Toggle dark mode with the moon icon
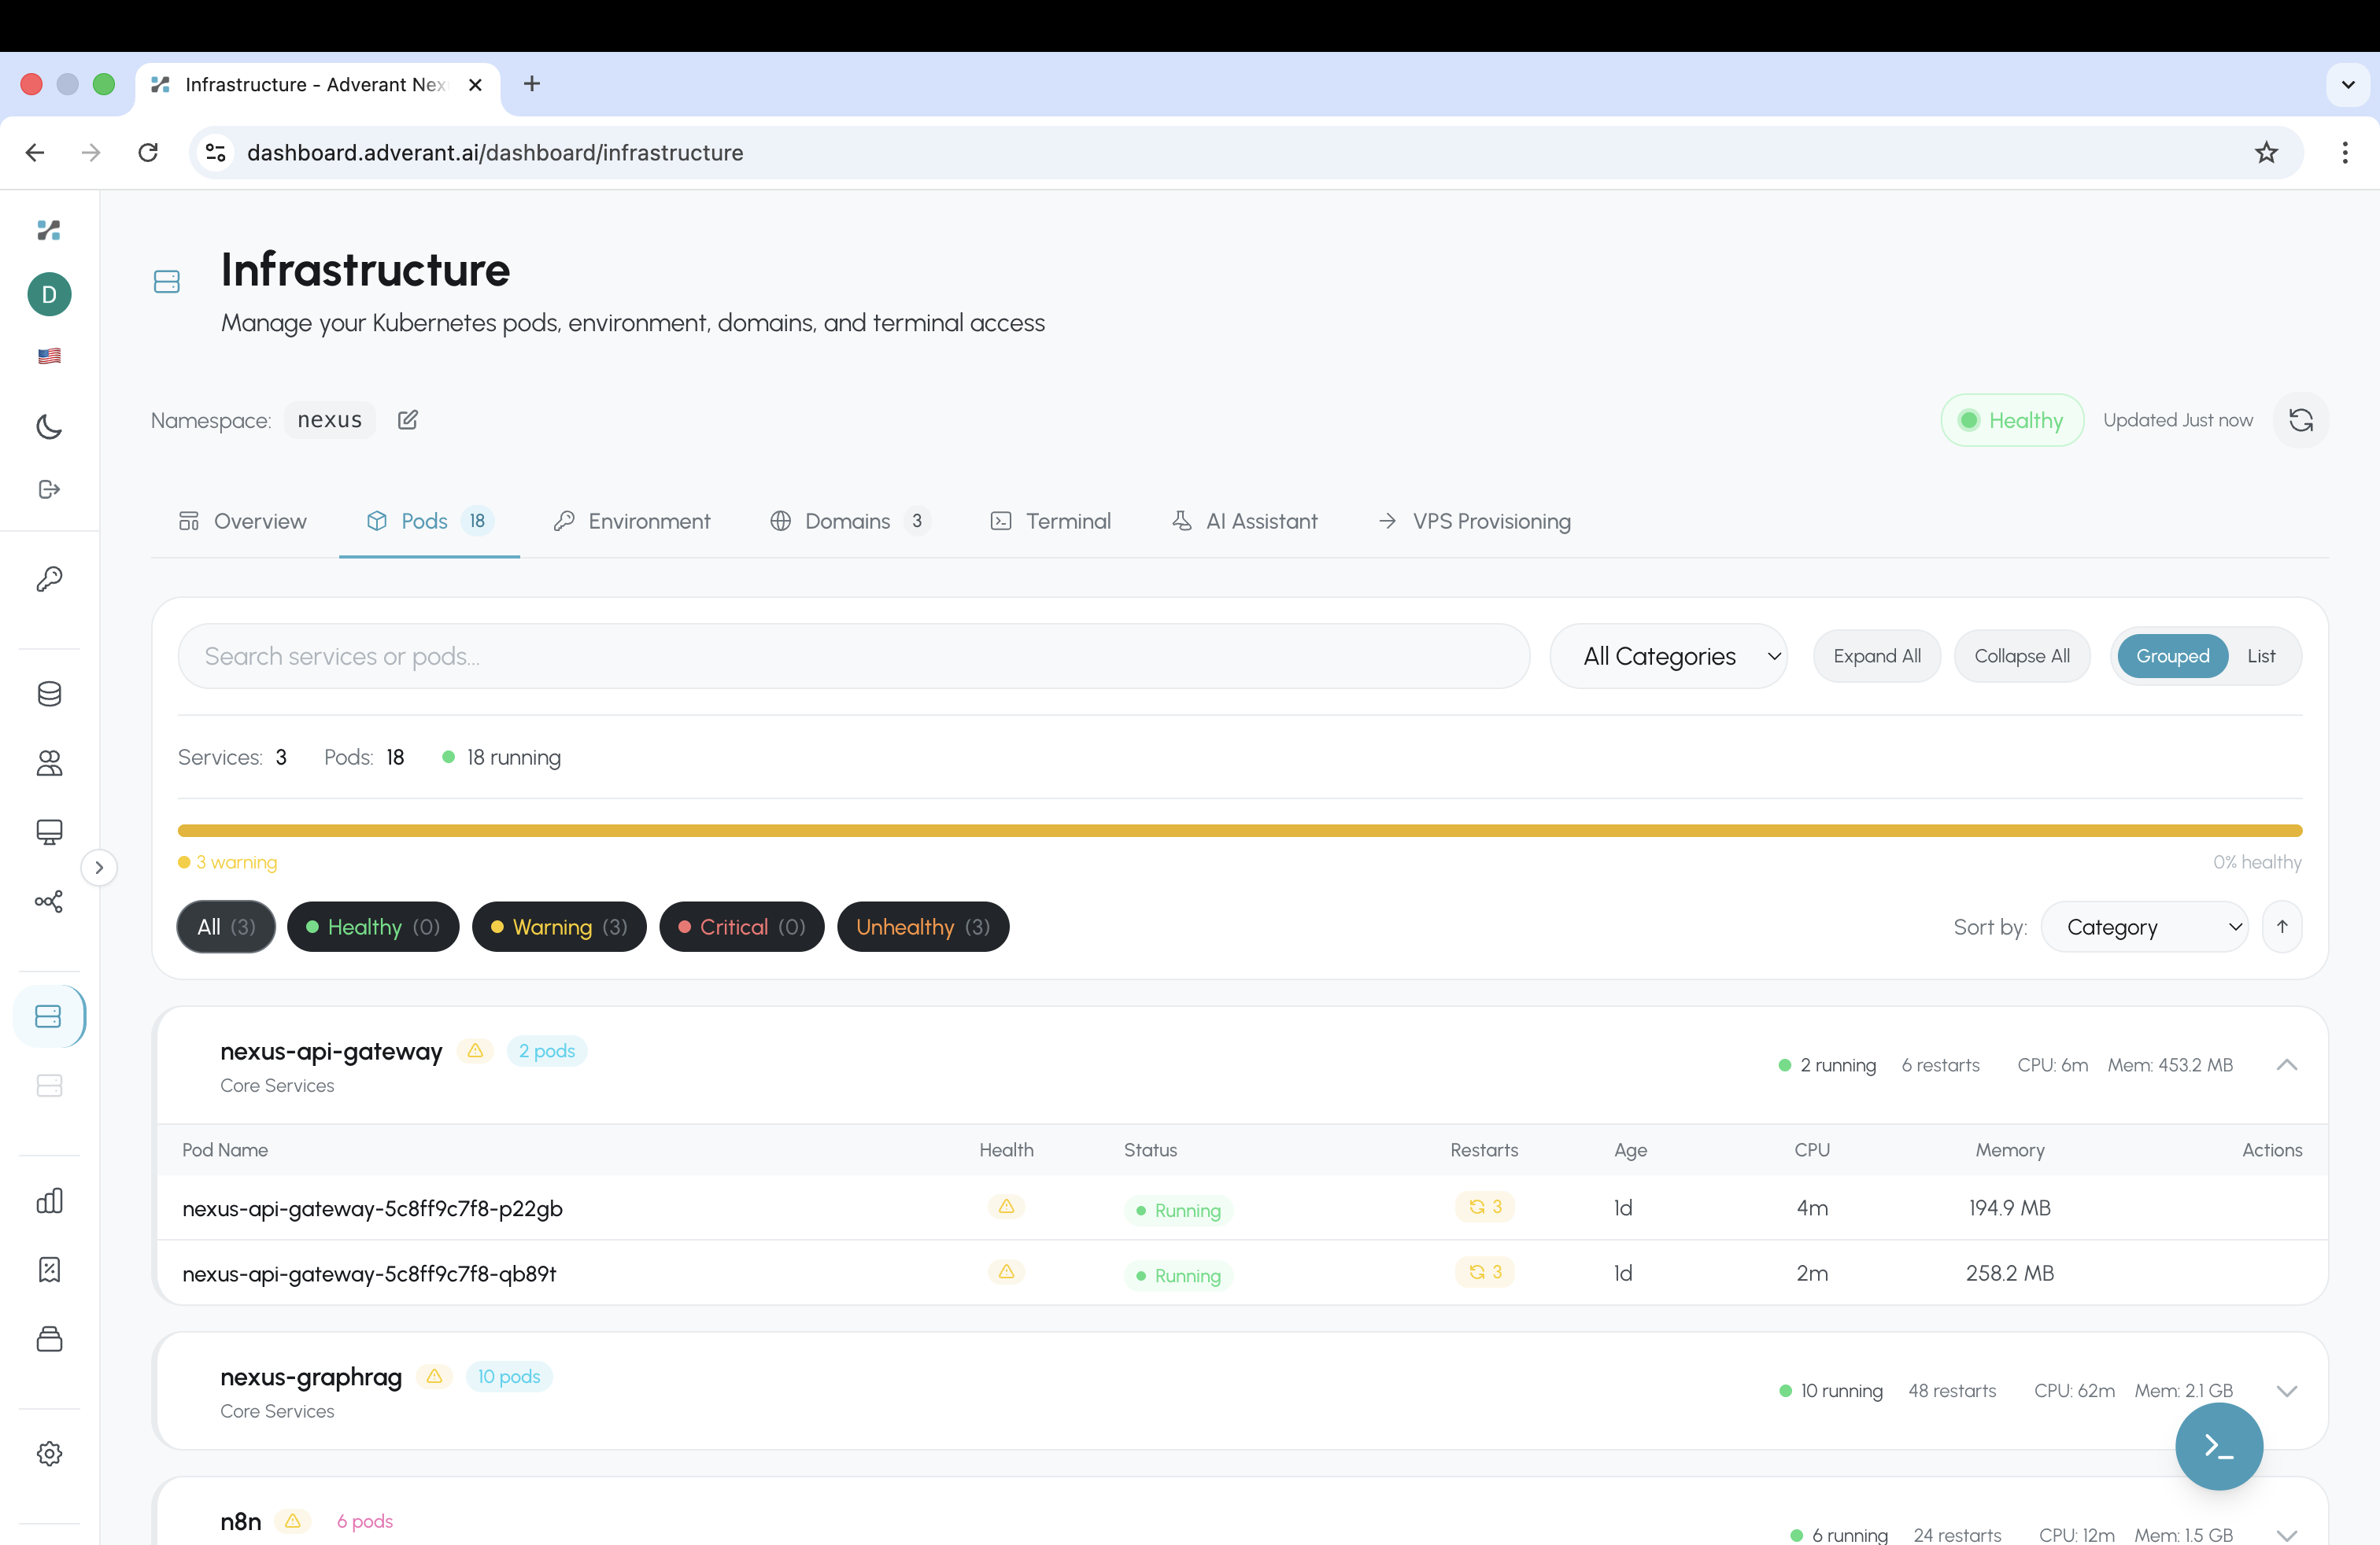 48,426
